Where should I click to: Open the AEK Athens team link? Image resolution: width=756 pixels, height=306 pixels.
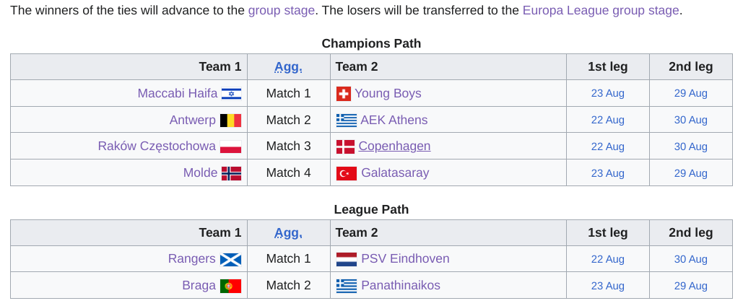pos(394,120)
